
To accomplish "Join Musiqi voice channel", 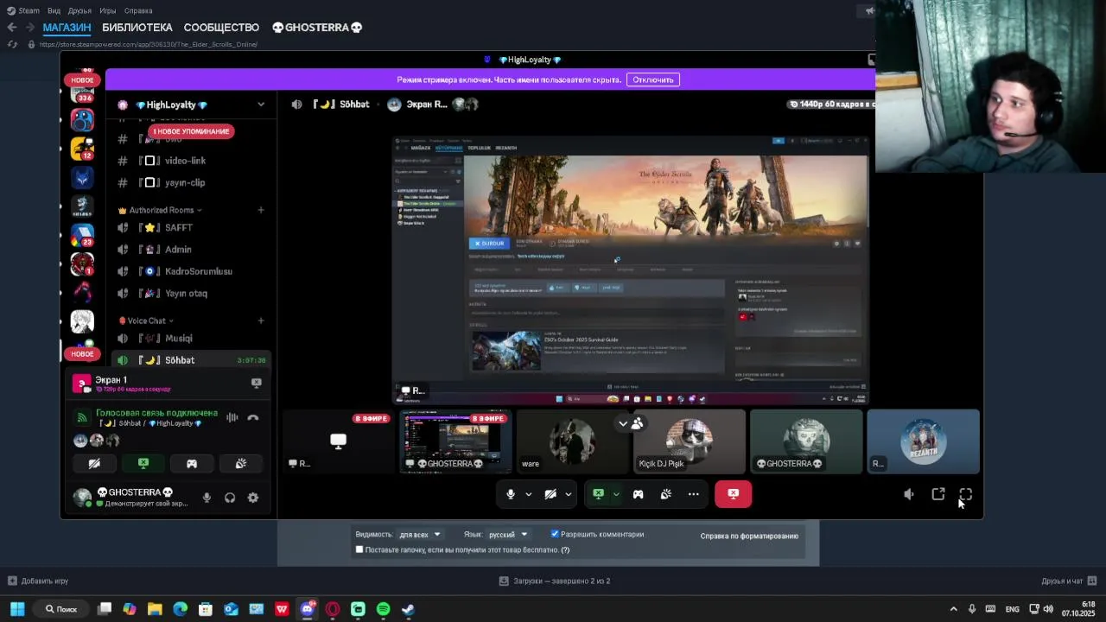I will coord(179,339).
